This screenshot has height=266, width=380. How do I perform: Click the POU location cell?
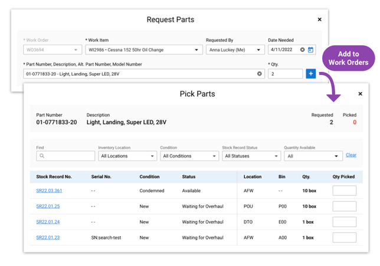[248, 206]
